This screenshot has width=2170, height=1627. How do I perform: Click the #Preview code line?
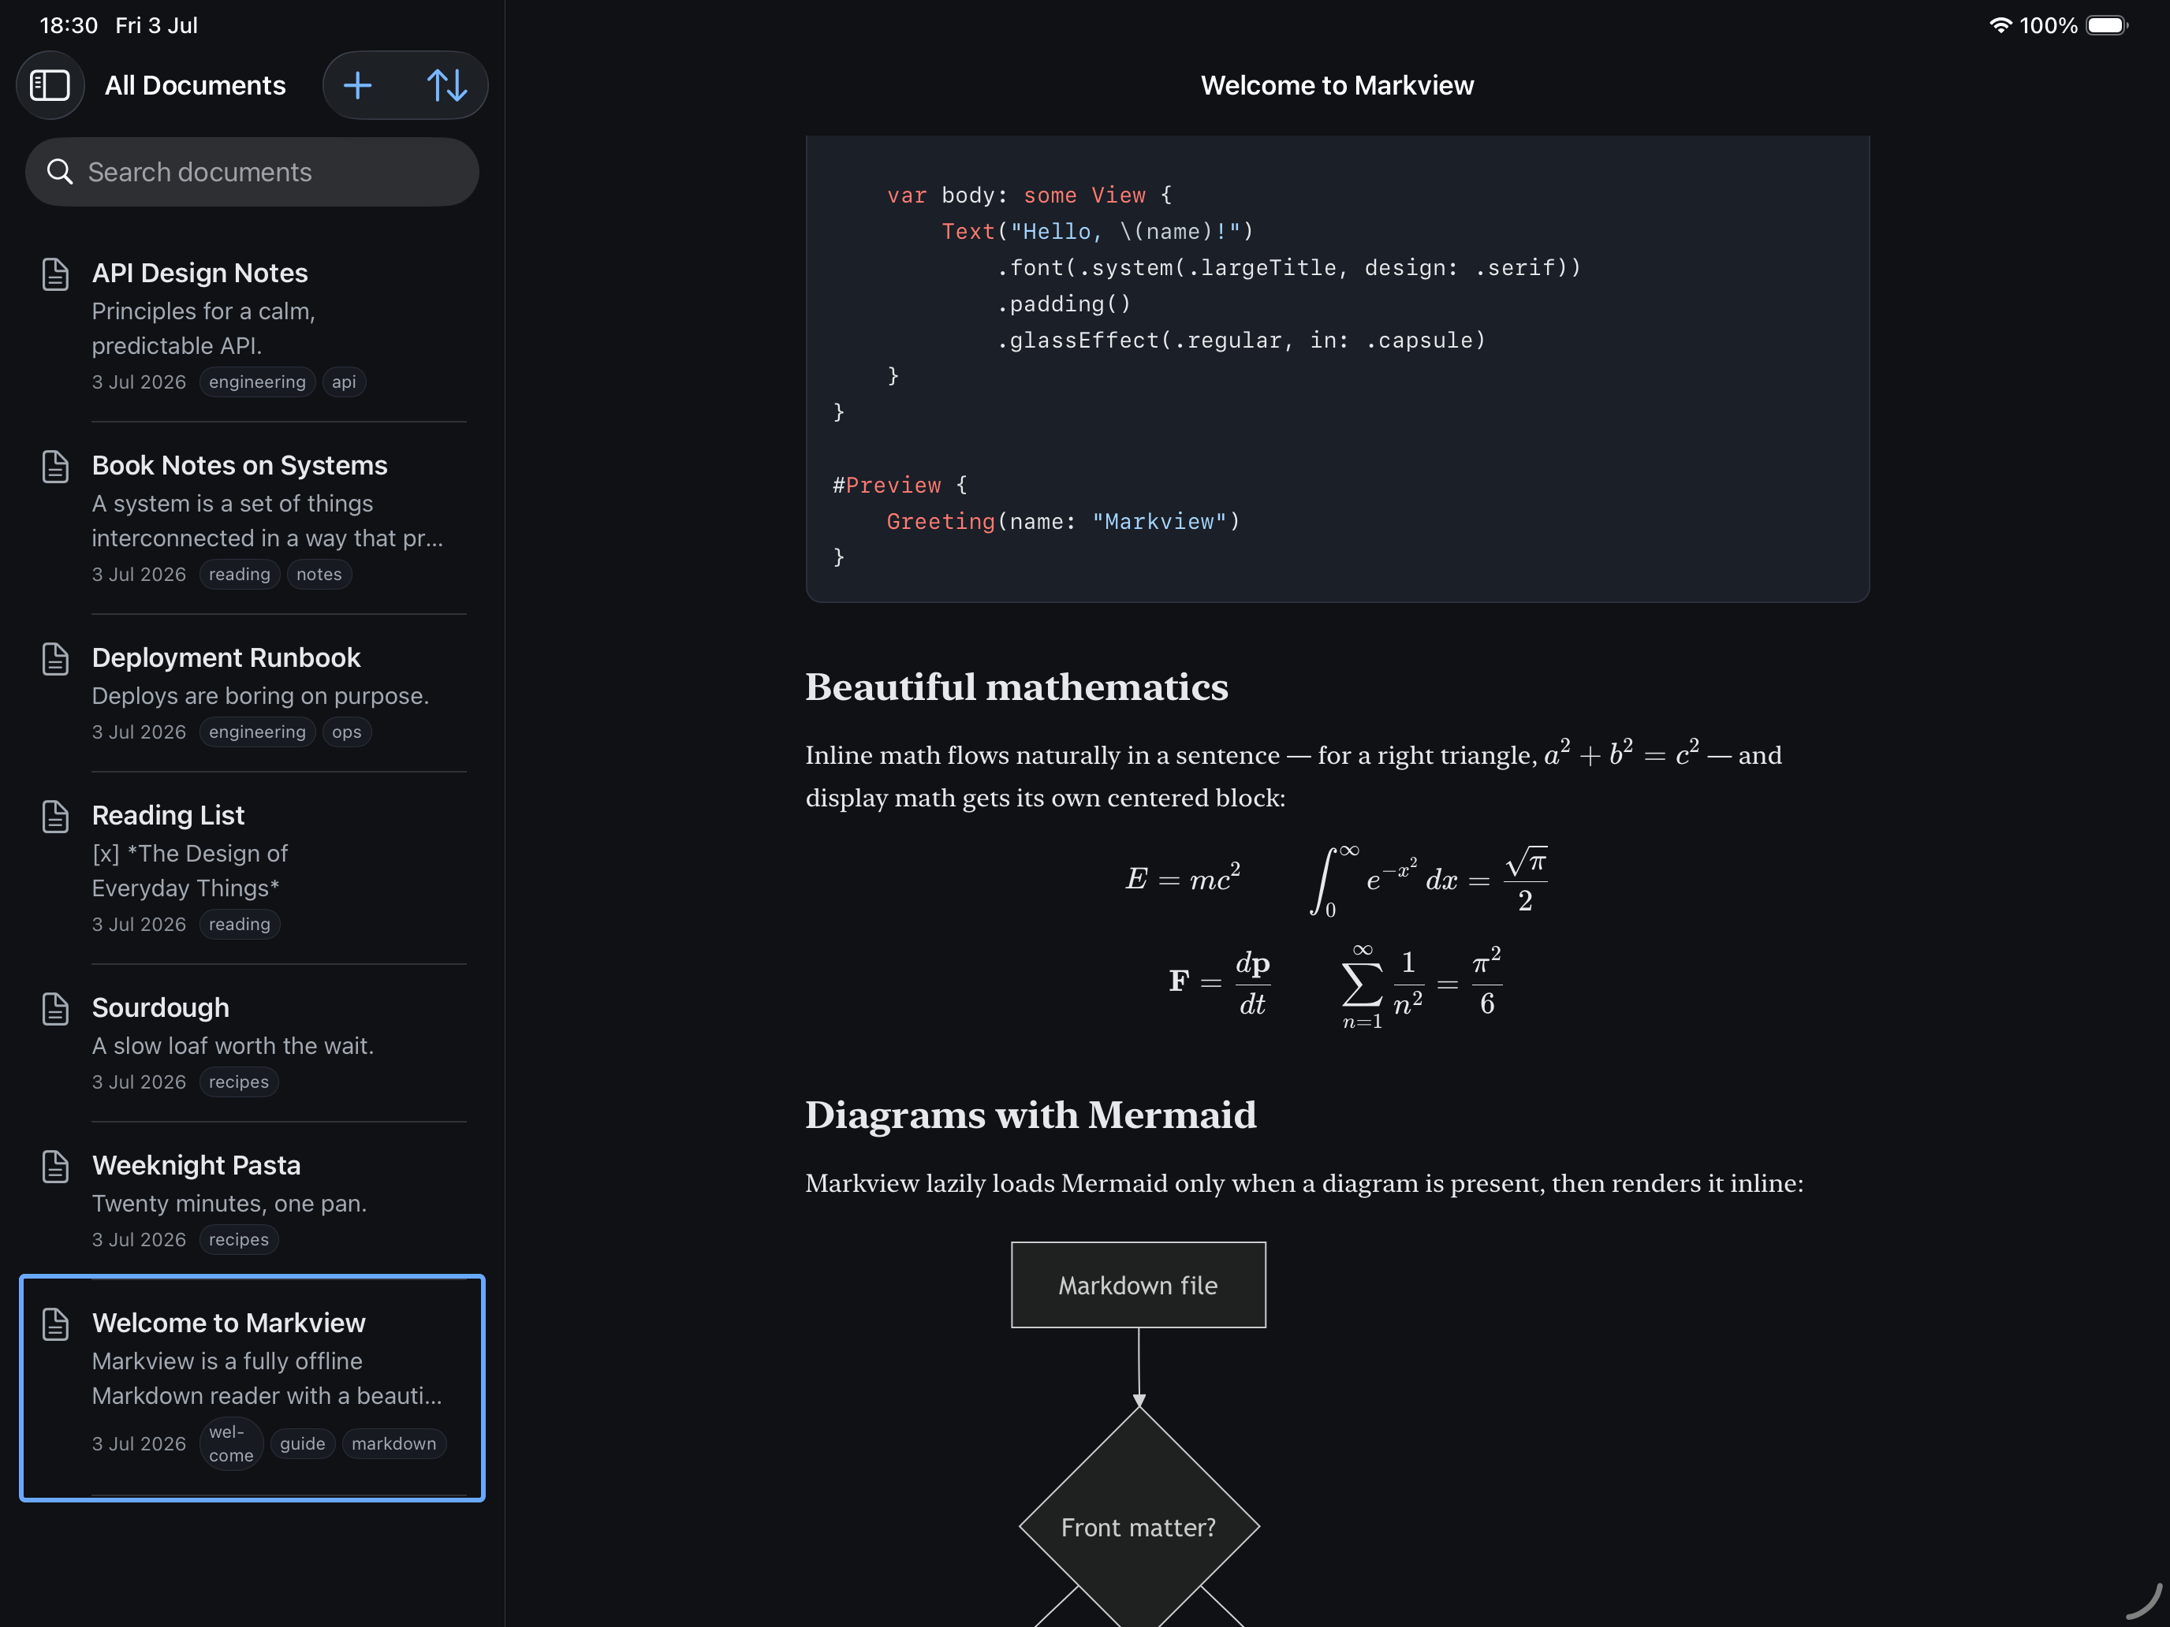click(x=900, y=486)
